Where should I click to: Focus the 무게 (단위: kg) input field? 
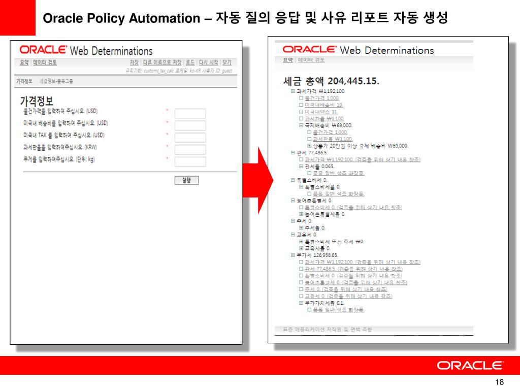[x=190, y=161]
